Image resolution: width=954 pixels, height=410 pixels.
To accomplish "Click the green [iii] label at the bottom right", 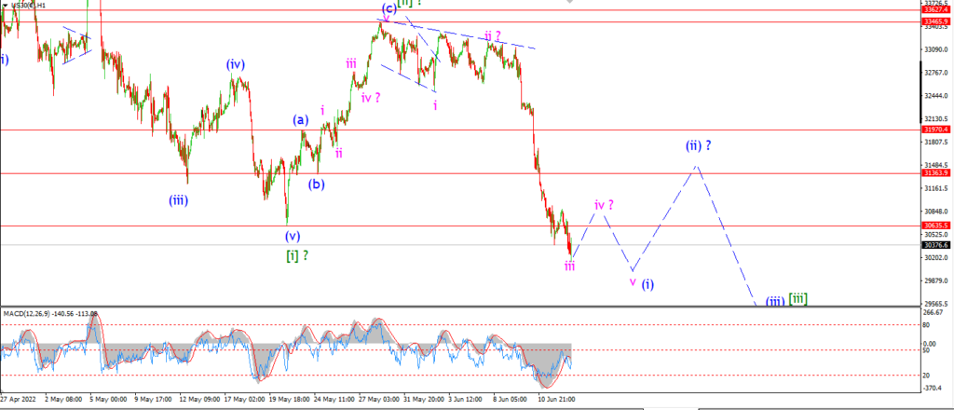I will tap(797, 299).
